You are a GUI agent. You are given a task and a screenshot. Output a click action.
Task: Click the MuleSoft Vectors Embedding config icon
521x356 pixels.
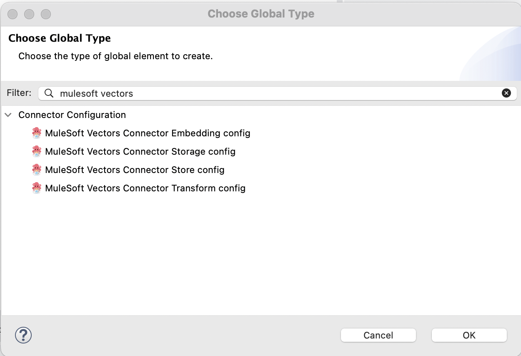[37, 133]
